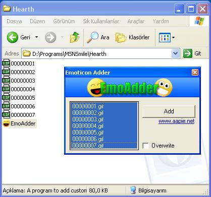This screenshot has height=197, width=211.
Task: Click the EmoAdder smiley program icon
Action: click(x=6, y=123)
